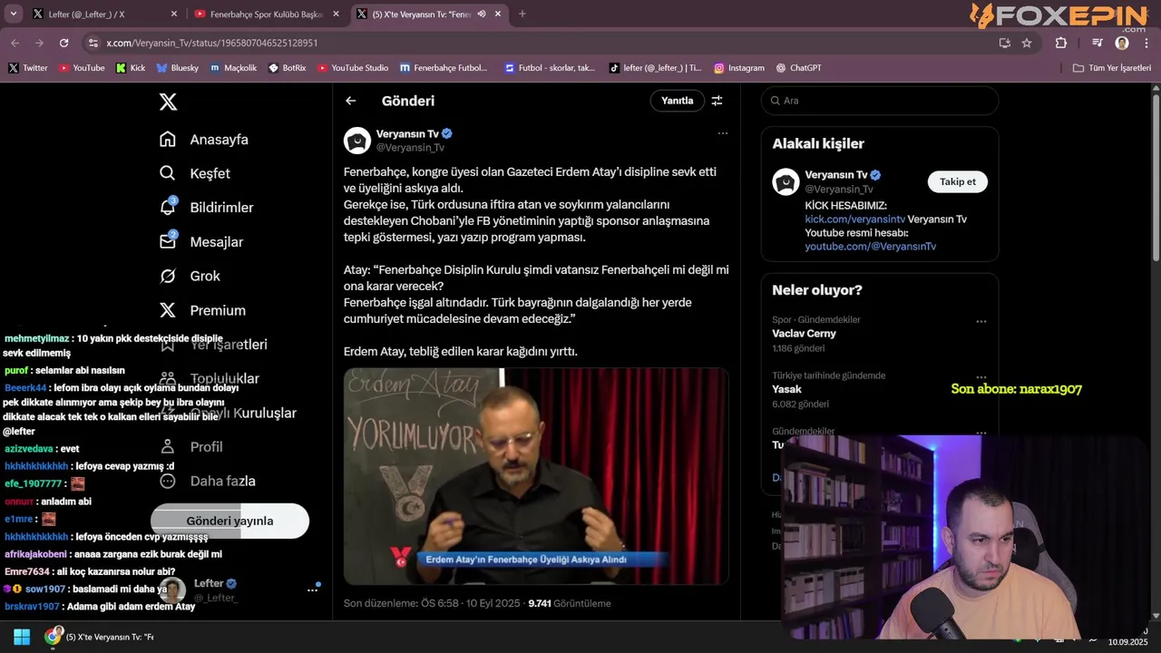Go back with Gönderi back arrow
The image size is (1161, 653).
351,101
